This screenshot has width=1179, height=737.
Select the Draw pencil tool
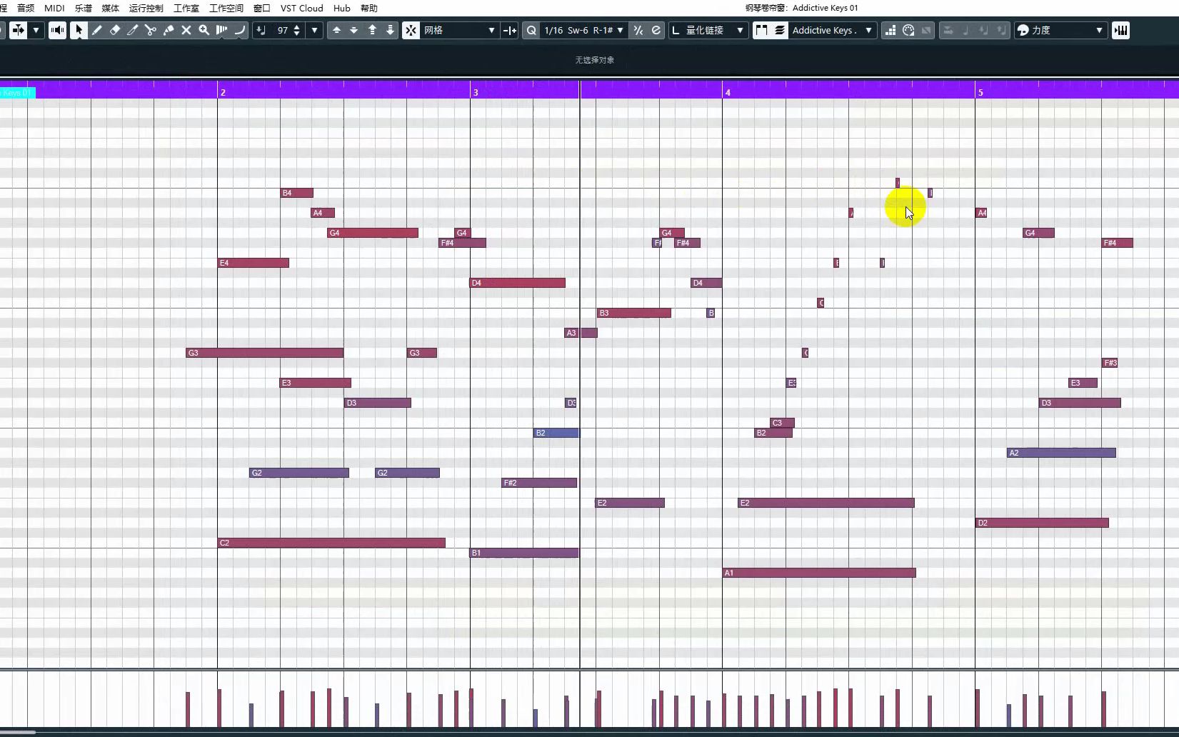[96, 30]
